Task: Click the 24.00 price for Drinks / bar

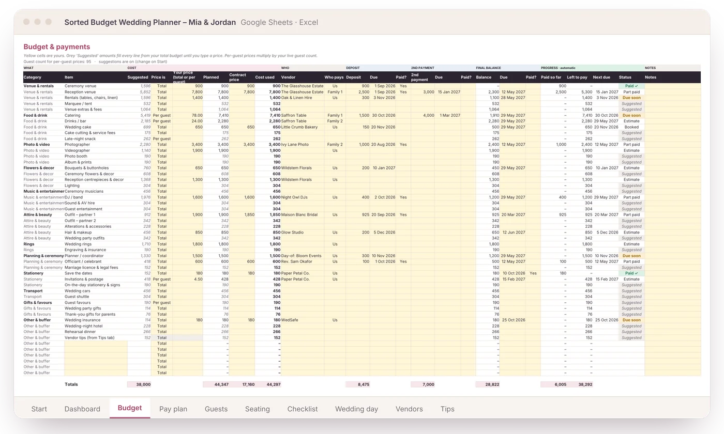Action: [x=187, y=121]
